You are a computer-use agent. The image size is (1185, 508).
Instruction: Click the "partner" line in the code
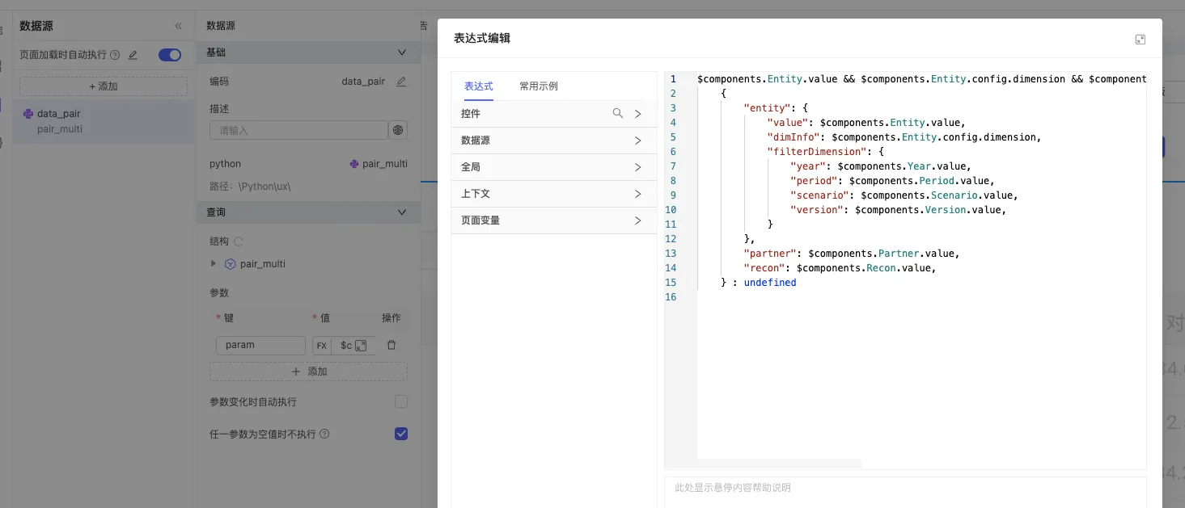851,254
